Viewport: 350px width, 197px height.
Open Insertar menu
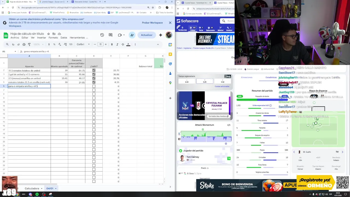coord(42,38)
